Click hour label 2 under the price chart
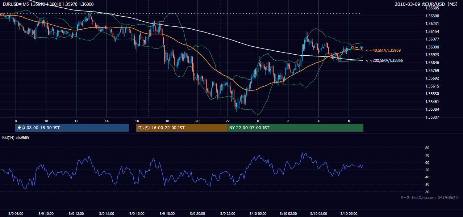 (288, 121)
